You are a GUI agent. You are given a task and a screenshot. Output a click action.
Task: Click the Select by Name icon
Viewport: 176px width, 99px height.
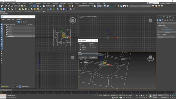pyautogui.click(x=25, y=6)
